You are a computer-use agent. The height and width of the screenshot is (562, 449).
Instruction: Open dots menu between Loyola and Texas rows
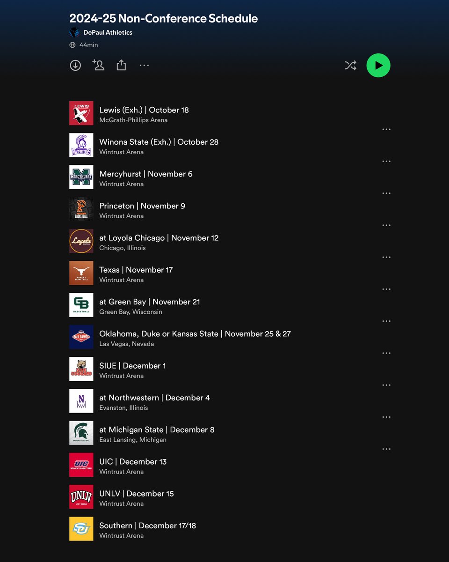coord(386,257)
